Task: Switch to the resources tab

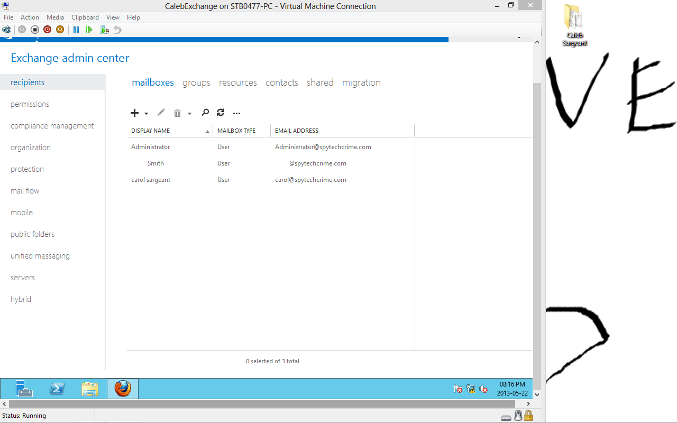Action: (238, 82)
